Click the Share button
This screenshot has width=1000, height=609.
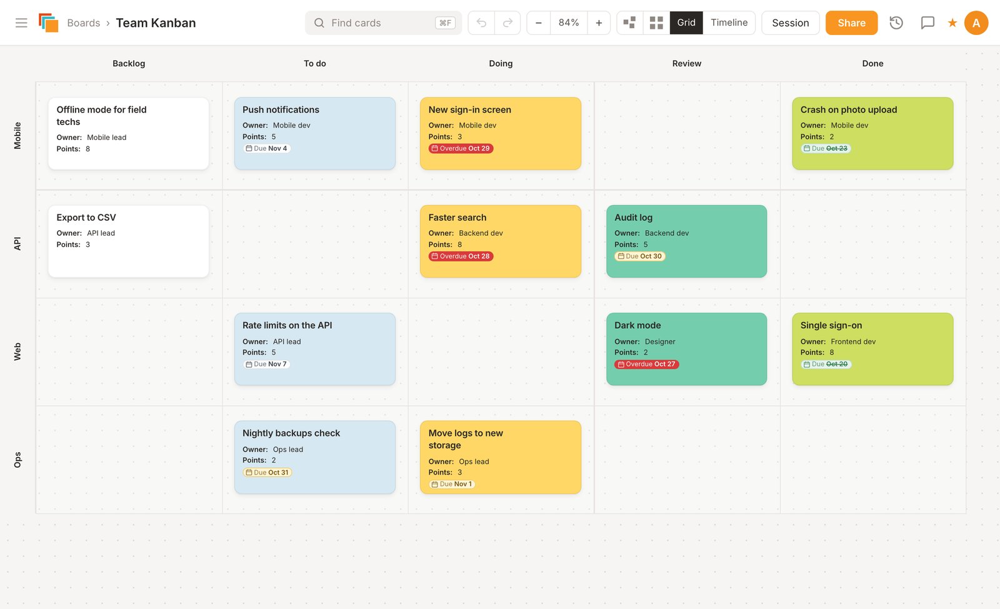851,23
